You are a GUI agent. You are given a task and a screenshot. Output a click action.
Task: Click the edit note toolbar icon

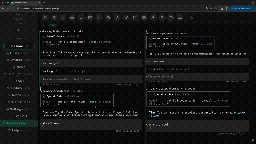[108, 18]
